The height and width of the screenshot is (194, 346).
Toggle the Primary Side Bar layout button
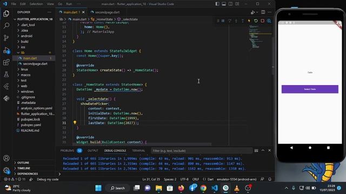coord(217,4)
